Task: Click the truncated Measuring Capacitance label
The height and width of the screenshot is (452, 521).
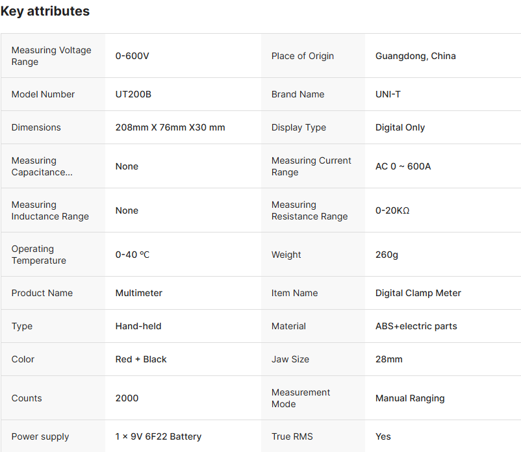Action: point(42,166)
